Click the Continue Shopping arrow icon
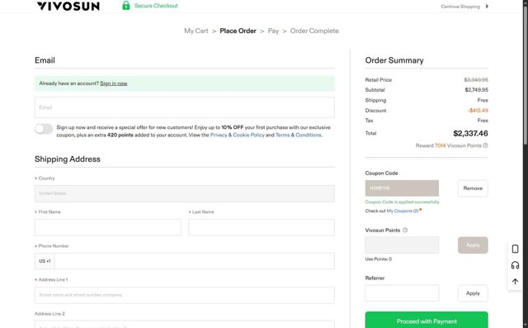This screenshot has width=528, height=328. coord(487,6)
